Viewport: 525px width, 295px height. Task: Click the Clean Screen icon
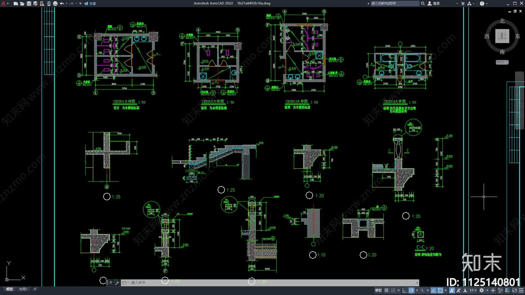pos(514,290)
